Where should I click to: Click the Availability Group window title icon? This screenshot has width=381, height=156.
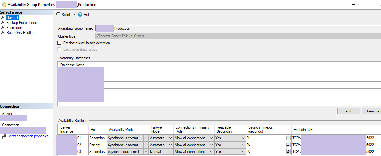(x=4, y=5)
